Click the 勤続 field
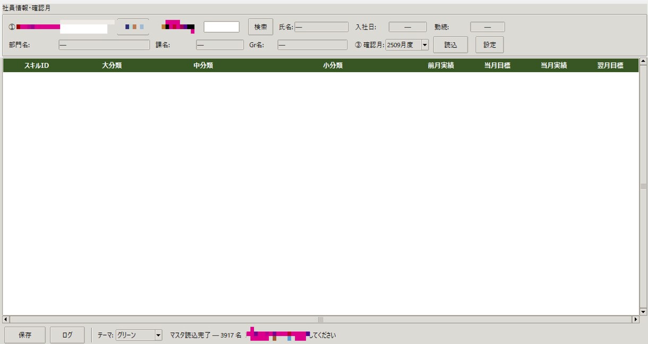The width and height of the screenshot is (648, 344). [x=487, y=27]
